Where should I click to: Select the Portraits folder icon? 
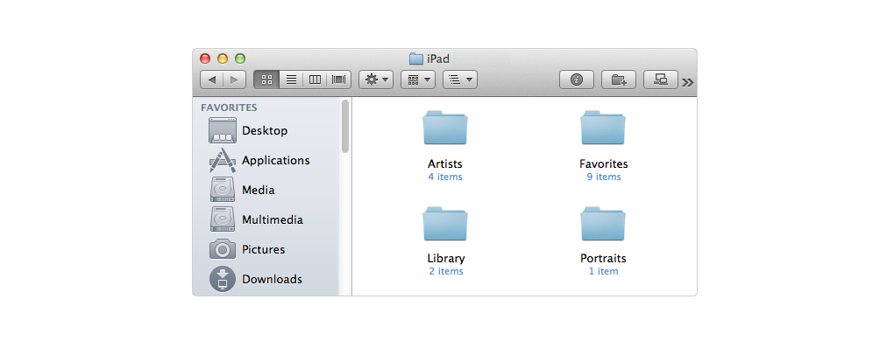(603, 223)
